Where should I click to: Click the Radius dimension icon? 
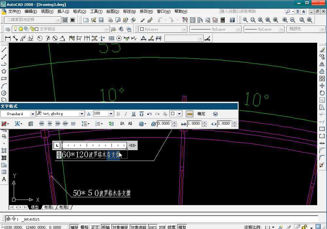[x=40, y=38]
